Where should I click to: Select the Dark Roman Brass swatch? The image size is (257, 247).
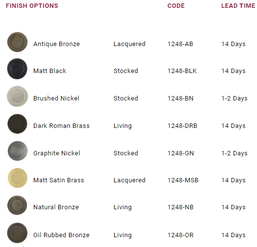17,124
